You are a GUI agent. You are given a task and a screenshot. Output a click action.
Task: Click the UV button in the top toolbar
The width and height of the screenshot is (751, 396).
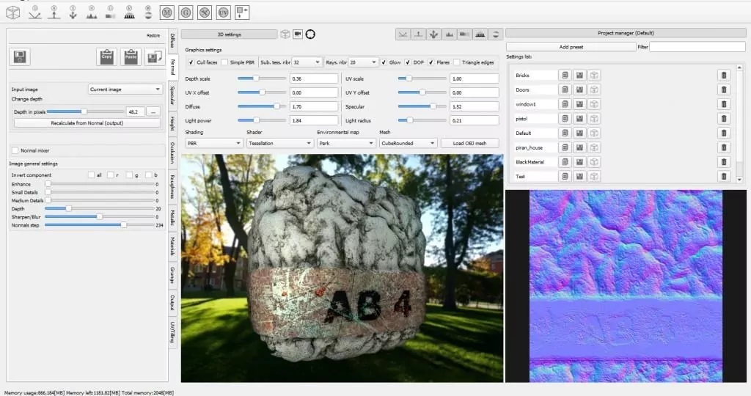coord(224,12)
